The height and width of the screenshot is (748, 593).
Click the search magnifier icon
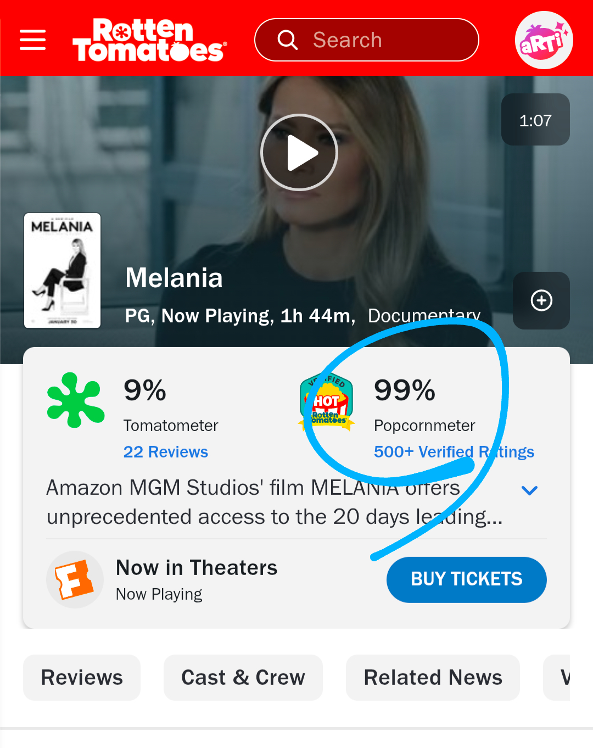(x=287, y=40)
